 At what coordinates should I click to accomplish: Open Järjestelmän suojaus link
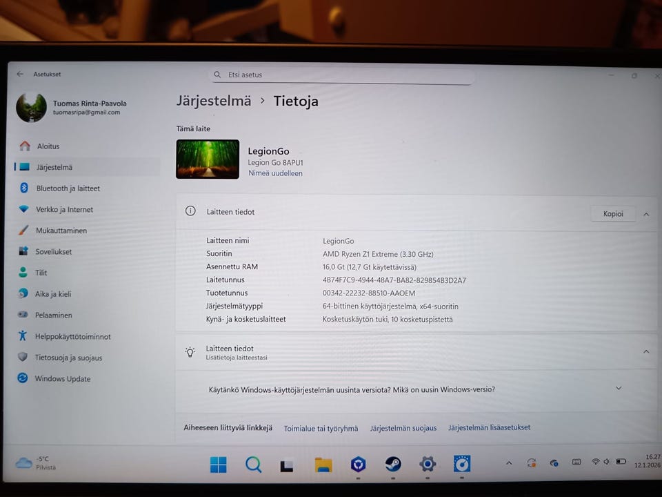(x=403, y=428)
